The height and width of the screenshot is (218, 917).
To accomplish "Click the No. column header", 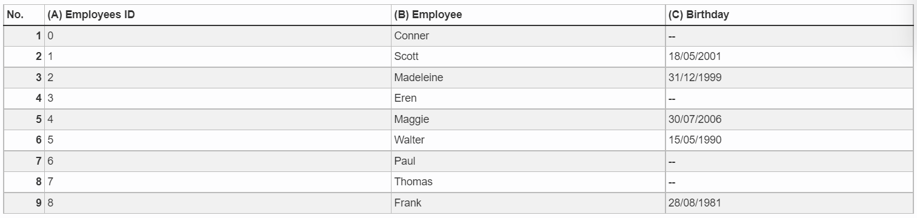I will pyautogui.click(x=24, y=15).
